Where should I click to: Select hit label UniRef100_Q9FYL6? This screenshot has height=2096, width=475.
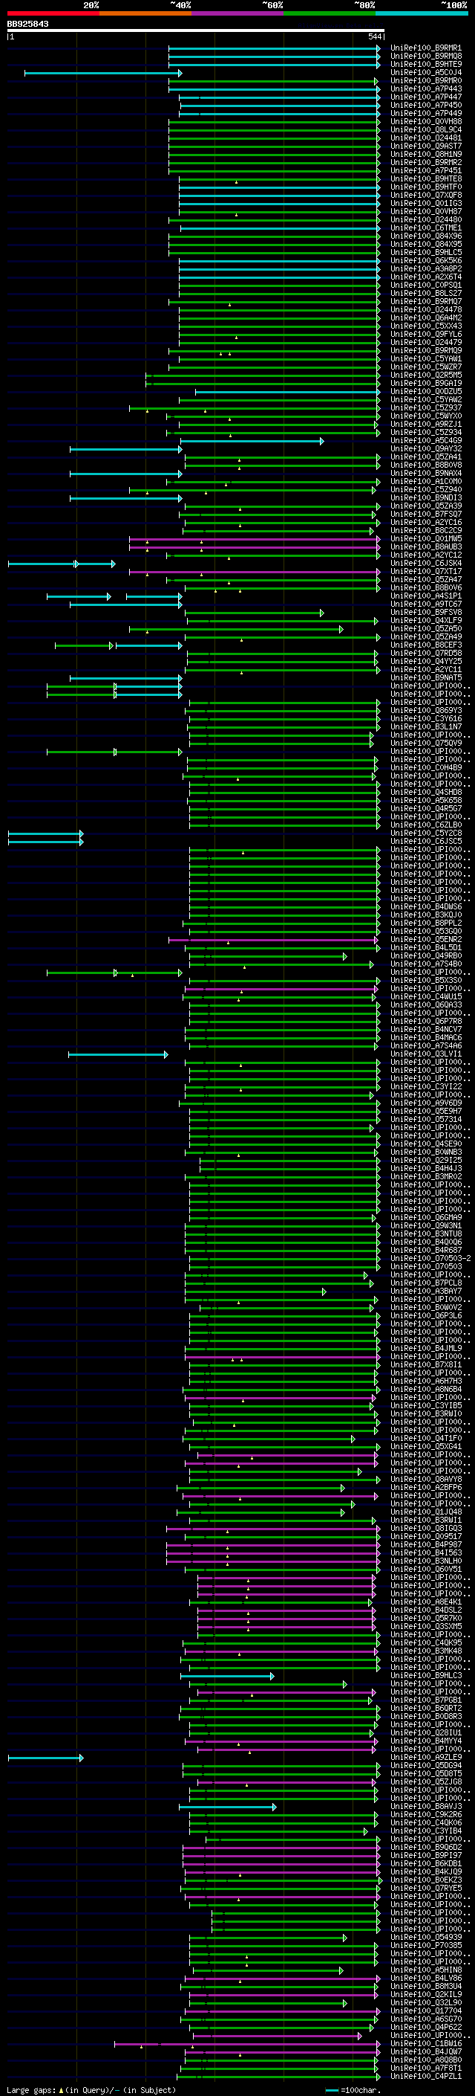(x=425, y=335)
